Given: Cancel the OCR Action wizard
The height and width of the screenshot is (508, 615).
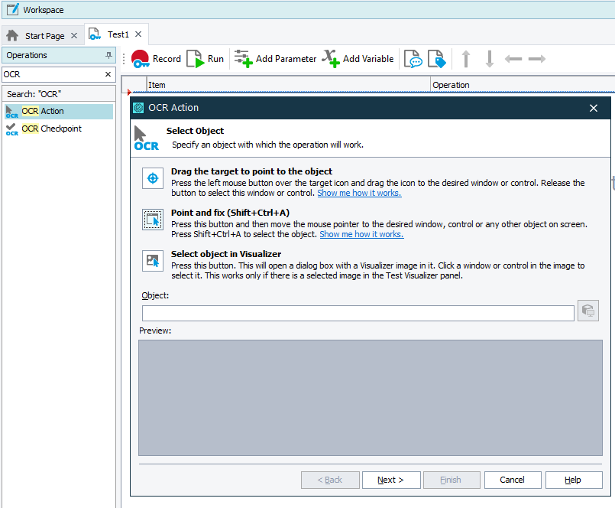Looking at the screenshot, I should click(x=512, y=480).
